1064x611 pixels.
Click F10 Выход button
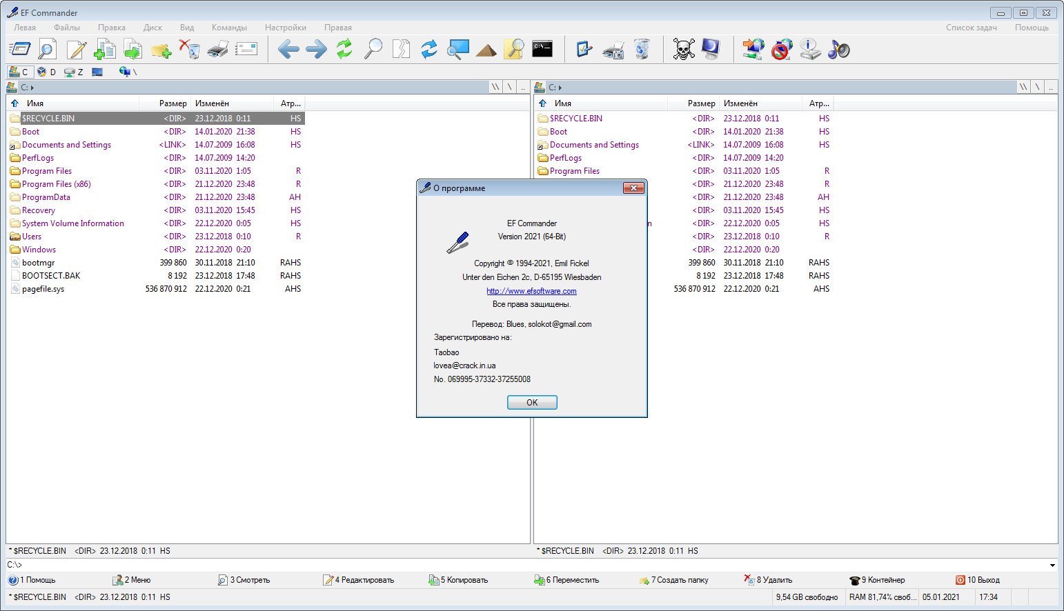(978, 580)
